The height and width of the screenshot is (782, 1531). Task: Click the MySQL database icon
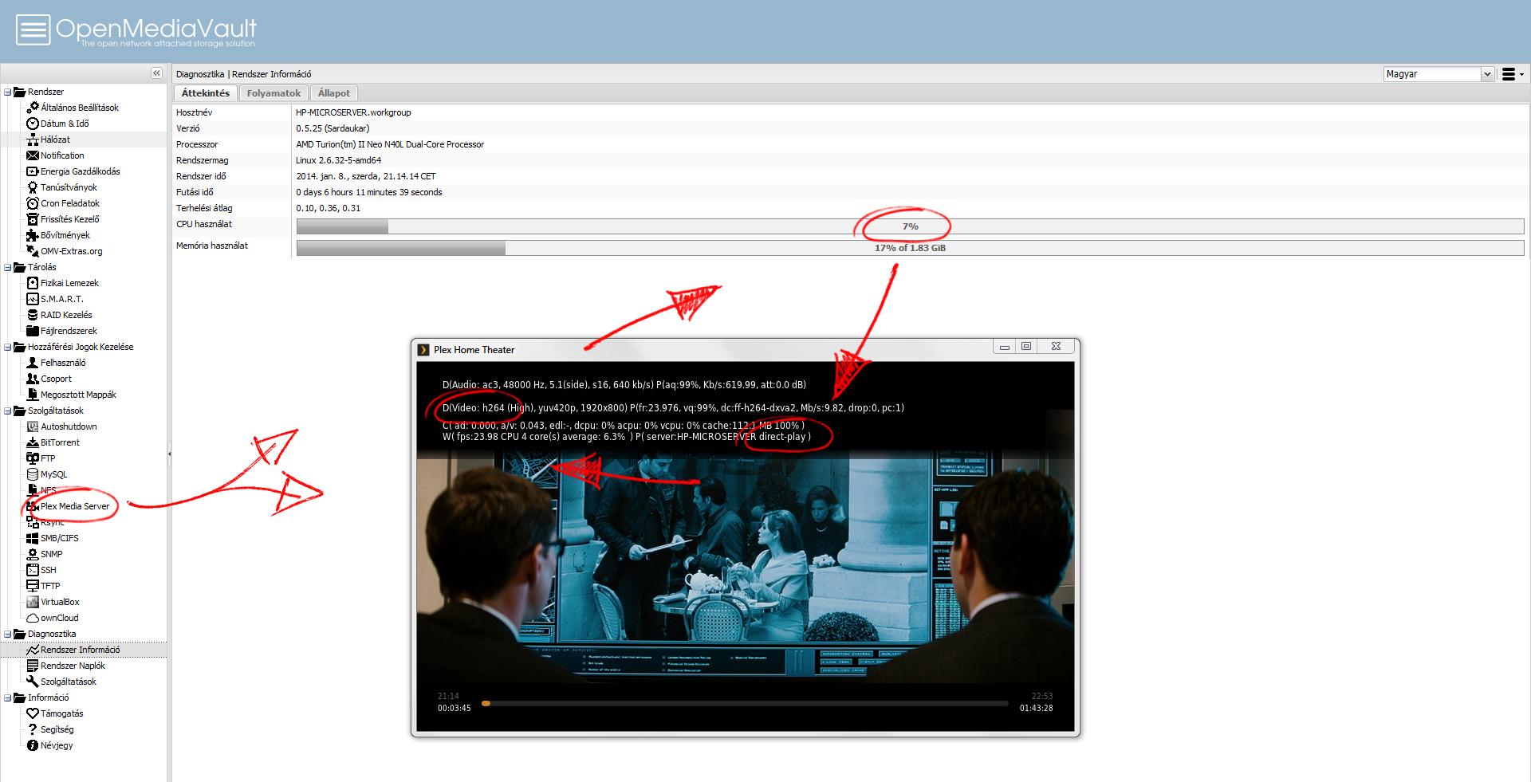(x=33, y=474)
